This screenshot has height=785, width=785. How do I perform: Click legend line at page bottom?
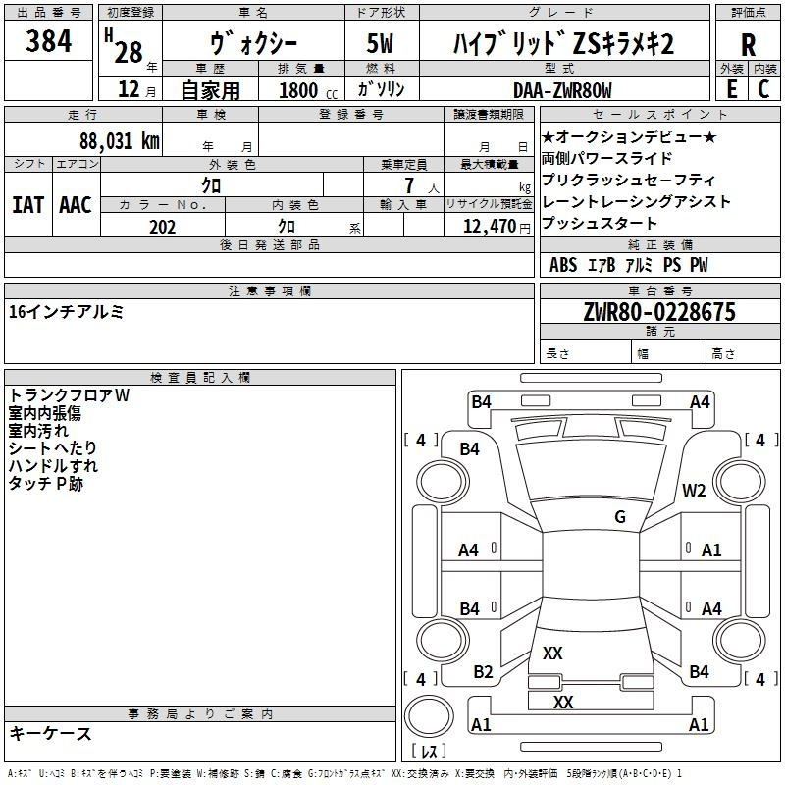(344, 773)
